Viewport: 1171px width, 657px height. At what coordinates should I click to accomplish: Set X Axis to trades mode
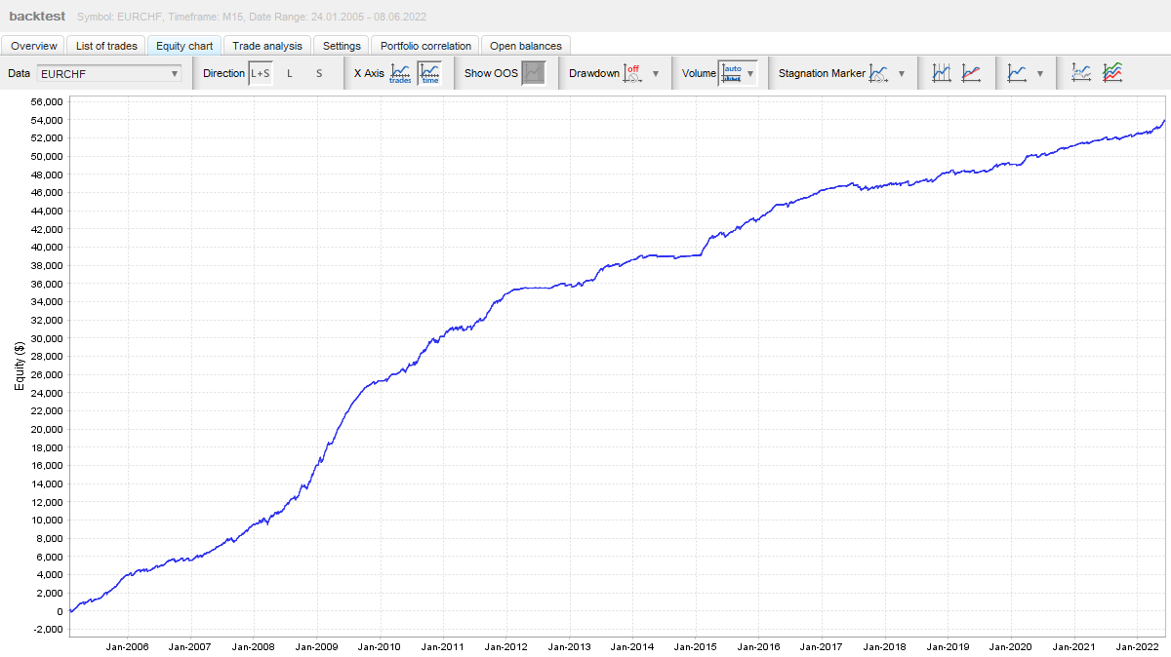(400, 73)
